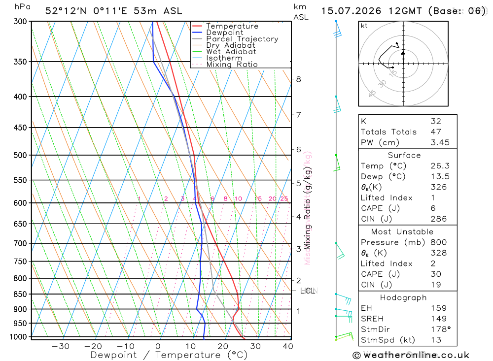This screenshot has height=361, width=493.
Task: Click the Most Unstable section header
Action: (402, 232)
